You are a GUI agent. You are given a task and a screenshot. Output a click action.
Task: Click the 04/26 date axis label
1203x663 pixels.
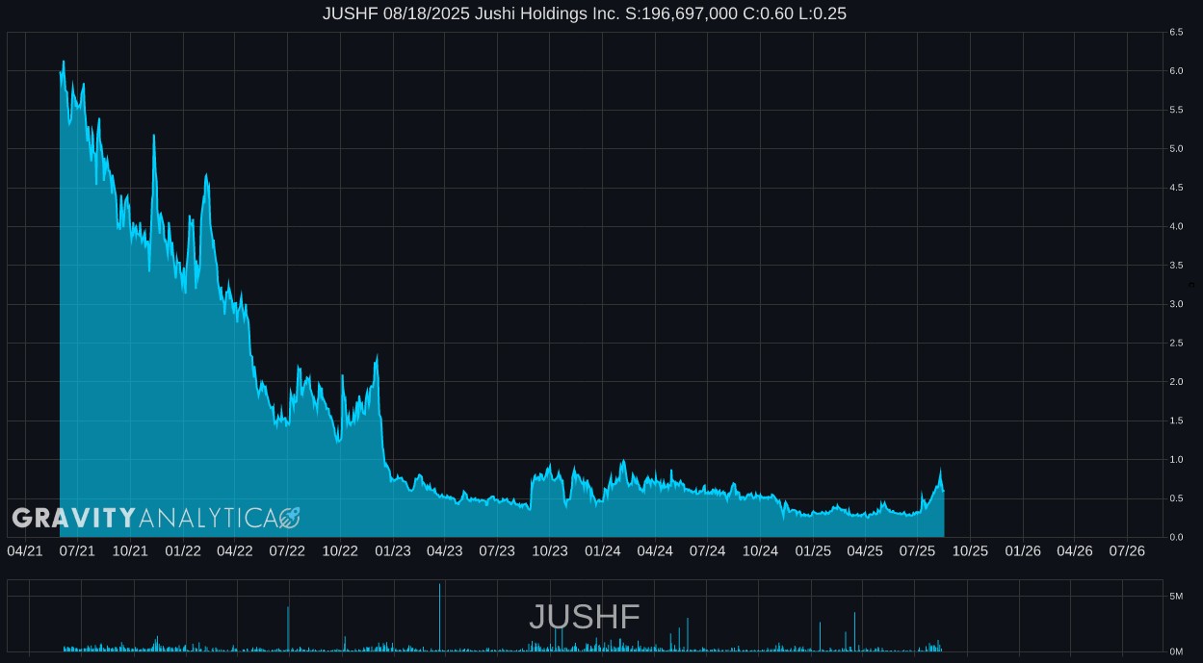click(x=1075, y=550)
